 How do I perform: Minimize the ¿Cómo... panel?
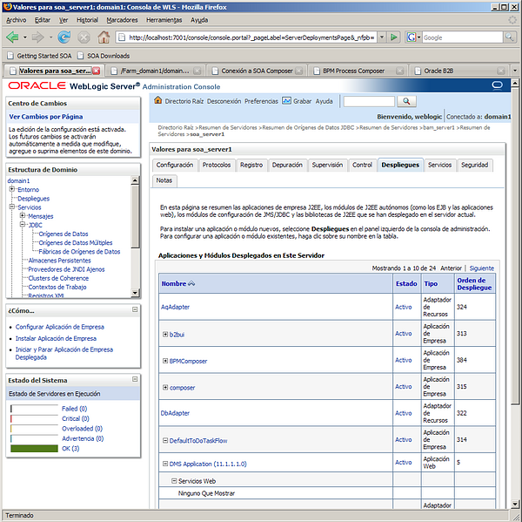click(x=135, y=309)
